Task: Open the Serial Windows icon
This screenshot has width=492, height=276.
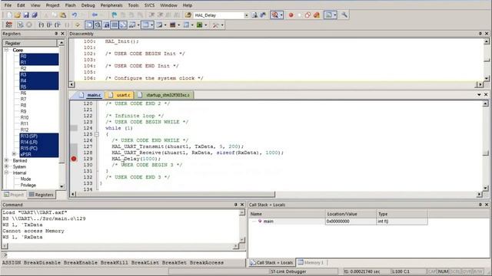Action: [x=159, y=25]
